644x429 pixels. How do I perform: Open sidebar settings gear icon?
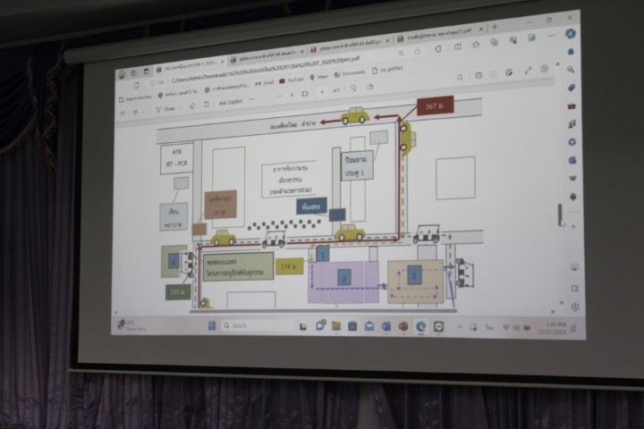click(575, 307)
